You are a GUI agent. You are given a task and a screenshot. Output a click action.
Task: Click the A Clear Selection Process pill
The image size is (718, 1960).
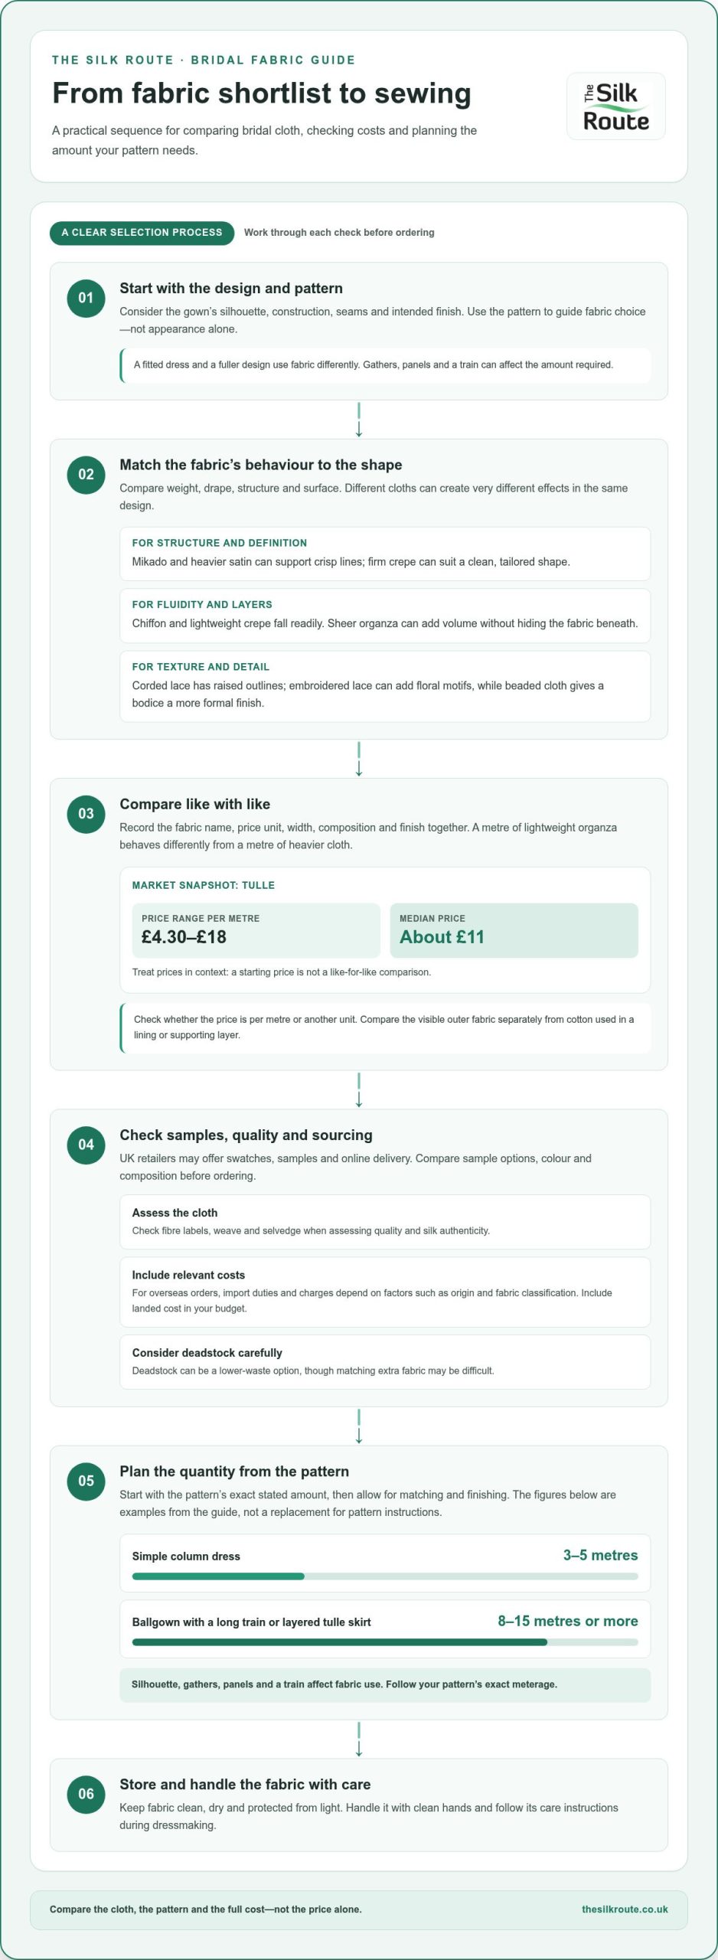142,233
